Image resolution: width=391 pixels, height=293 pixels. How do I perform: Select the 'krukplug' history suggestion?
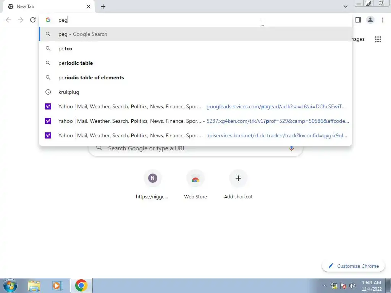[195, 92]
